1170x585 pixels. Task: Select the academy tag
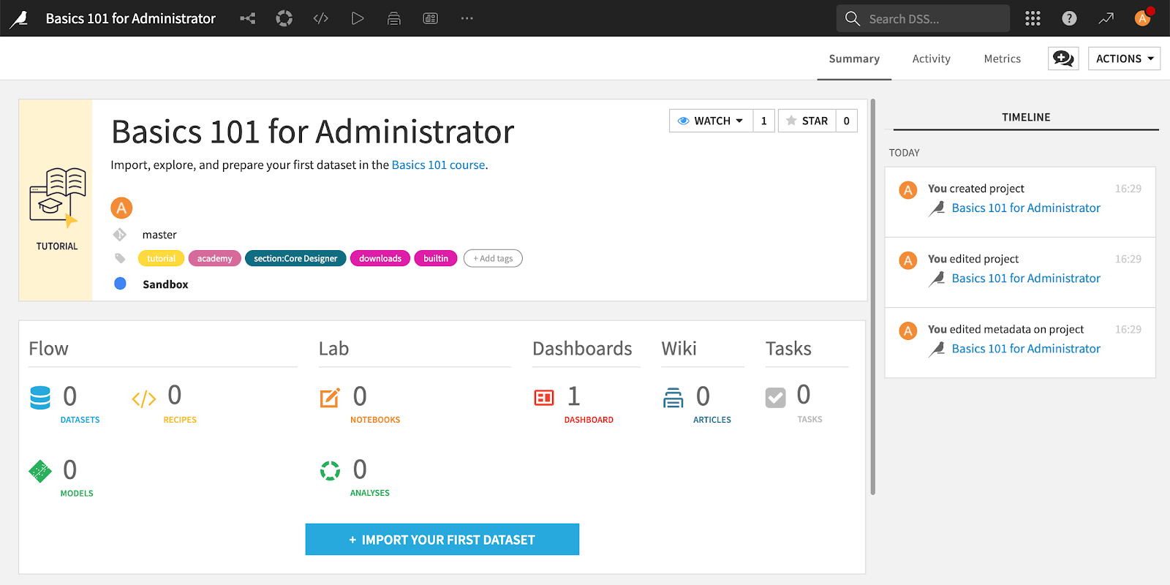coord(214,258)
